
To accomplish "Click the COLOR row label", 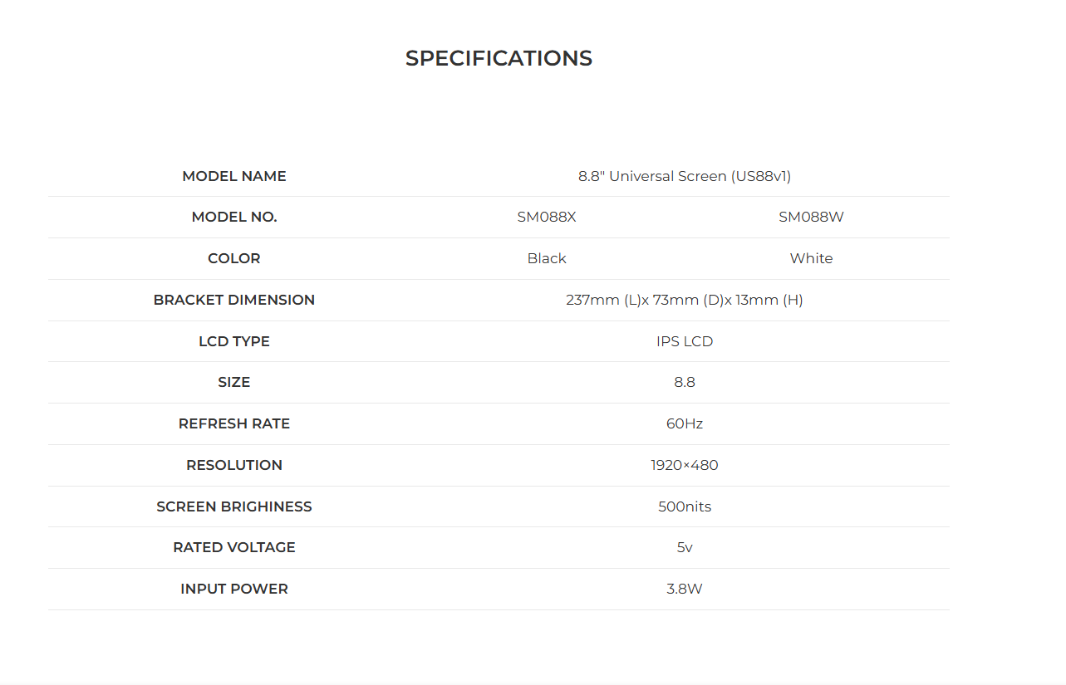I will click(x=234, y=258).
